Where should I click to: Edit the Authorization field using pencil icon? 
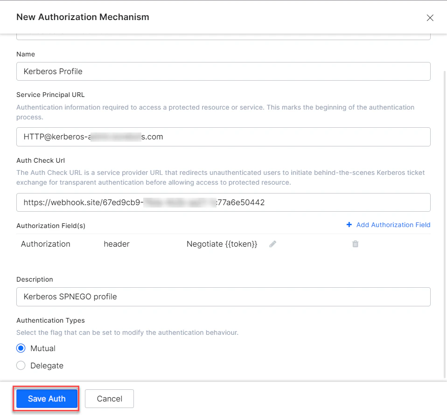click(272, 244)
